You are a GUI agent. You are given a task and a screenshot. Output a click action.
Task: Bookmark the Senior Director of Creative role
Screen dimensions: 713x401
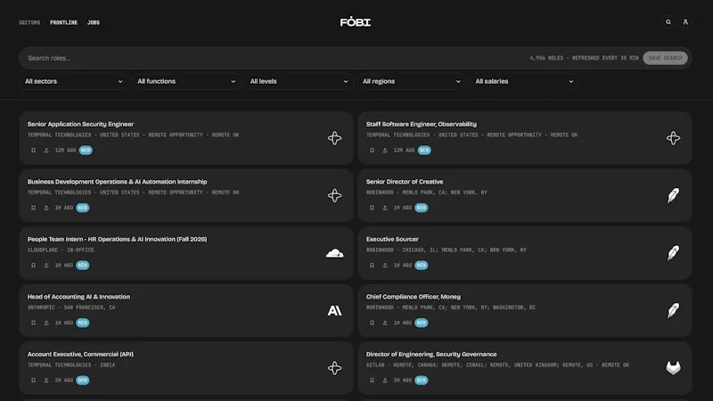372,208
